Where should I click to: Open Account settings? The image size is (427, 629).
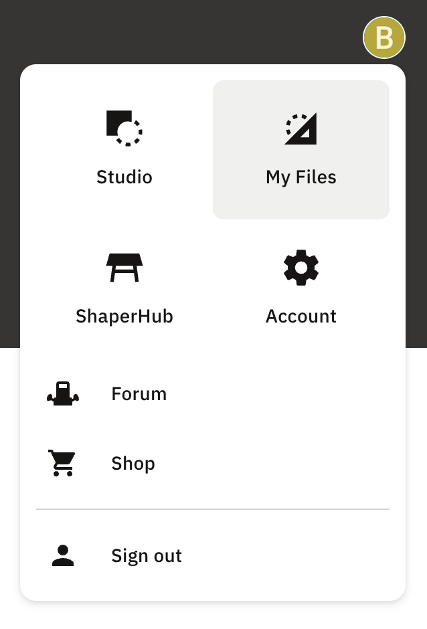click(301, 288)
